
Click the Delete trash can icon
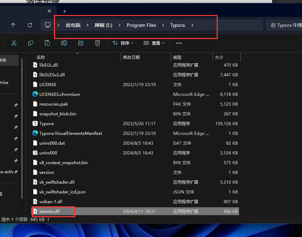pyautogui.click(x=98, y=43)
